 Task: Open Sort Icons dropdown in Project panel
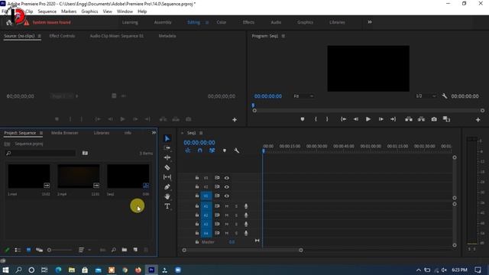point(84,250)
